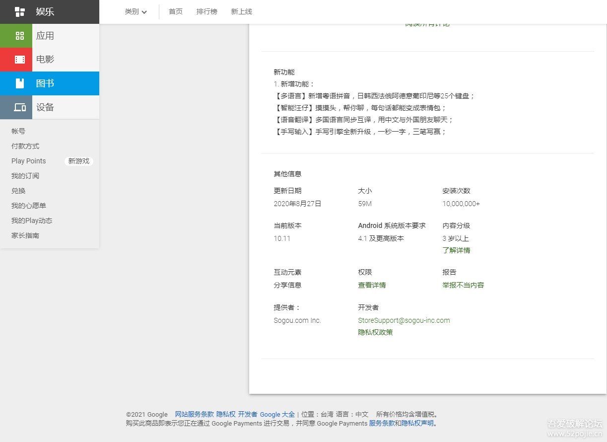The height and width of the screenshot is (442, 607).
Task: Click the StoreSupport@sogou-inc.com email link
Action: pyautogui.click(x=404, y=320)
